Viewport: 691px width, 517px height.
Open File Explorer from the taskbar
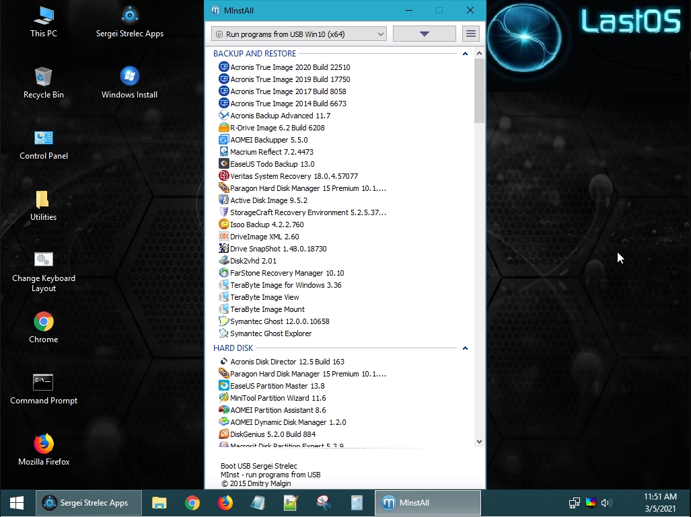tap(159, 503)
